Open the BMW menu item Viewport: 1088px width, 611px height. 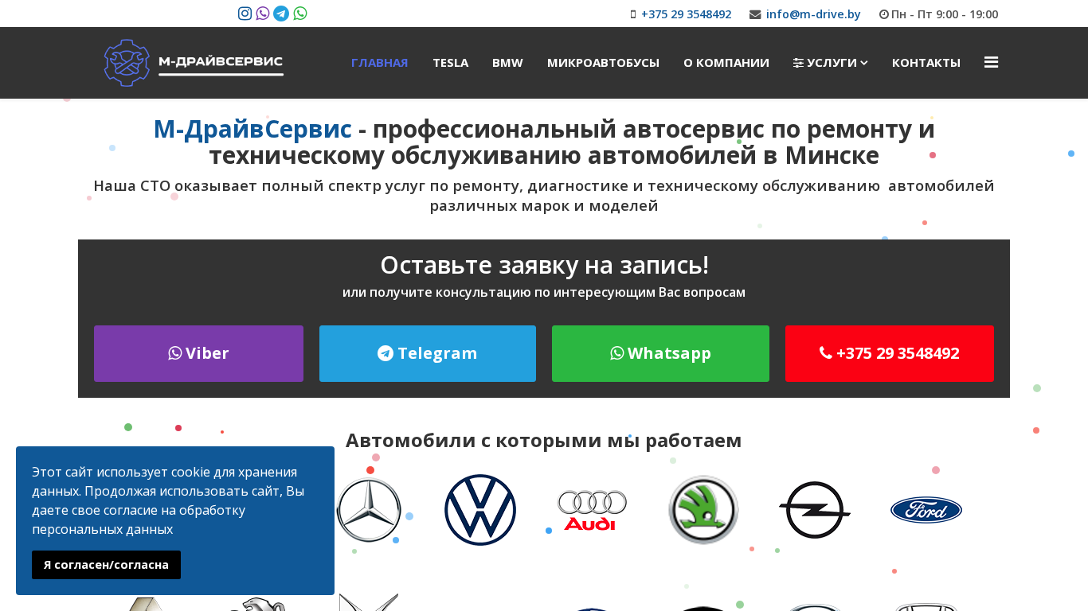tap(507, 63)
